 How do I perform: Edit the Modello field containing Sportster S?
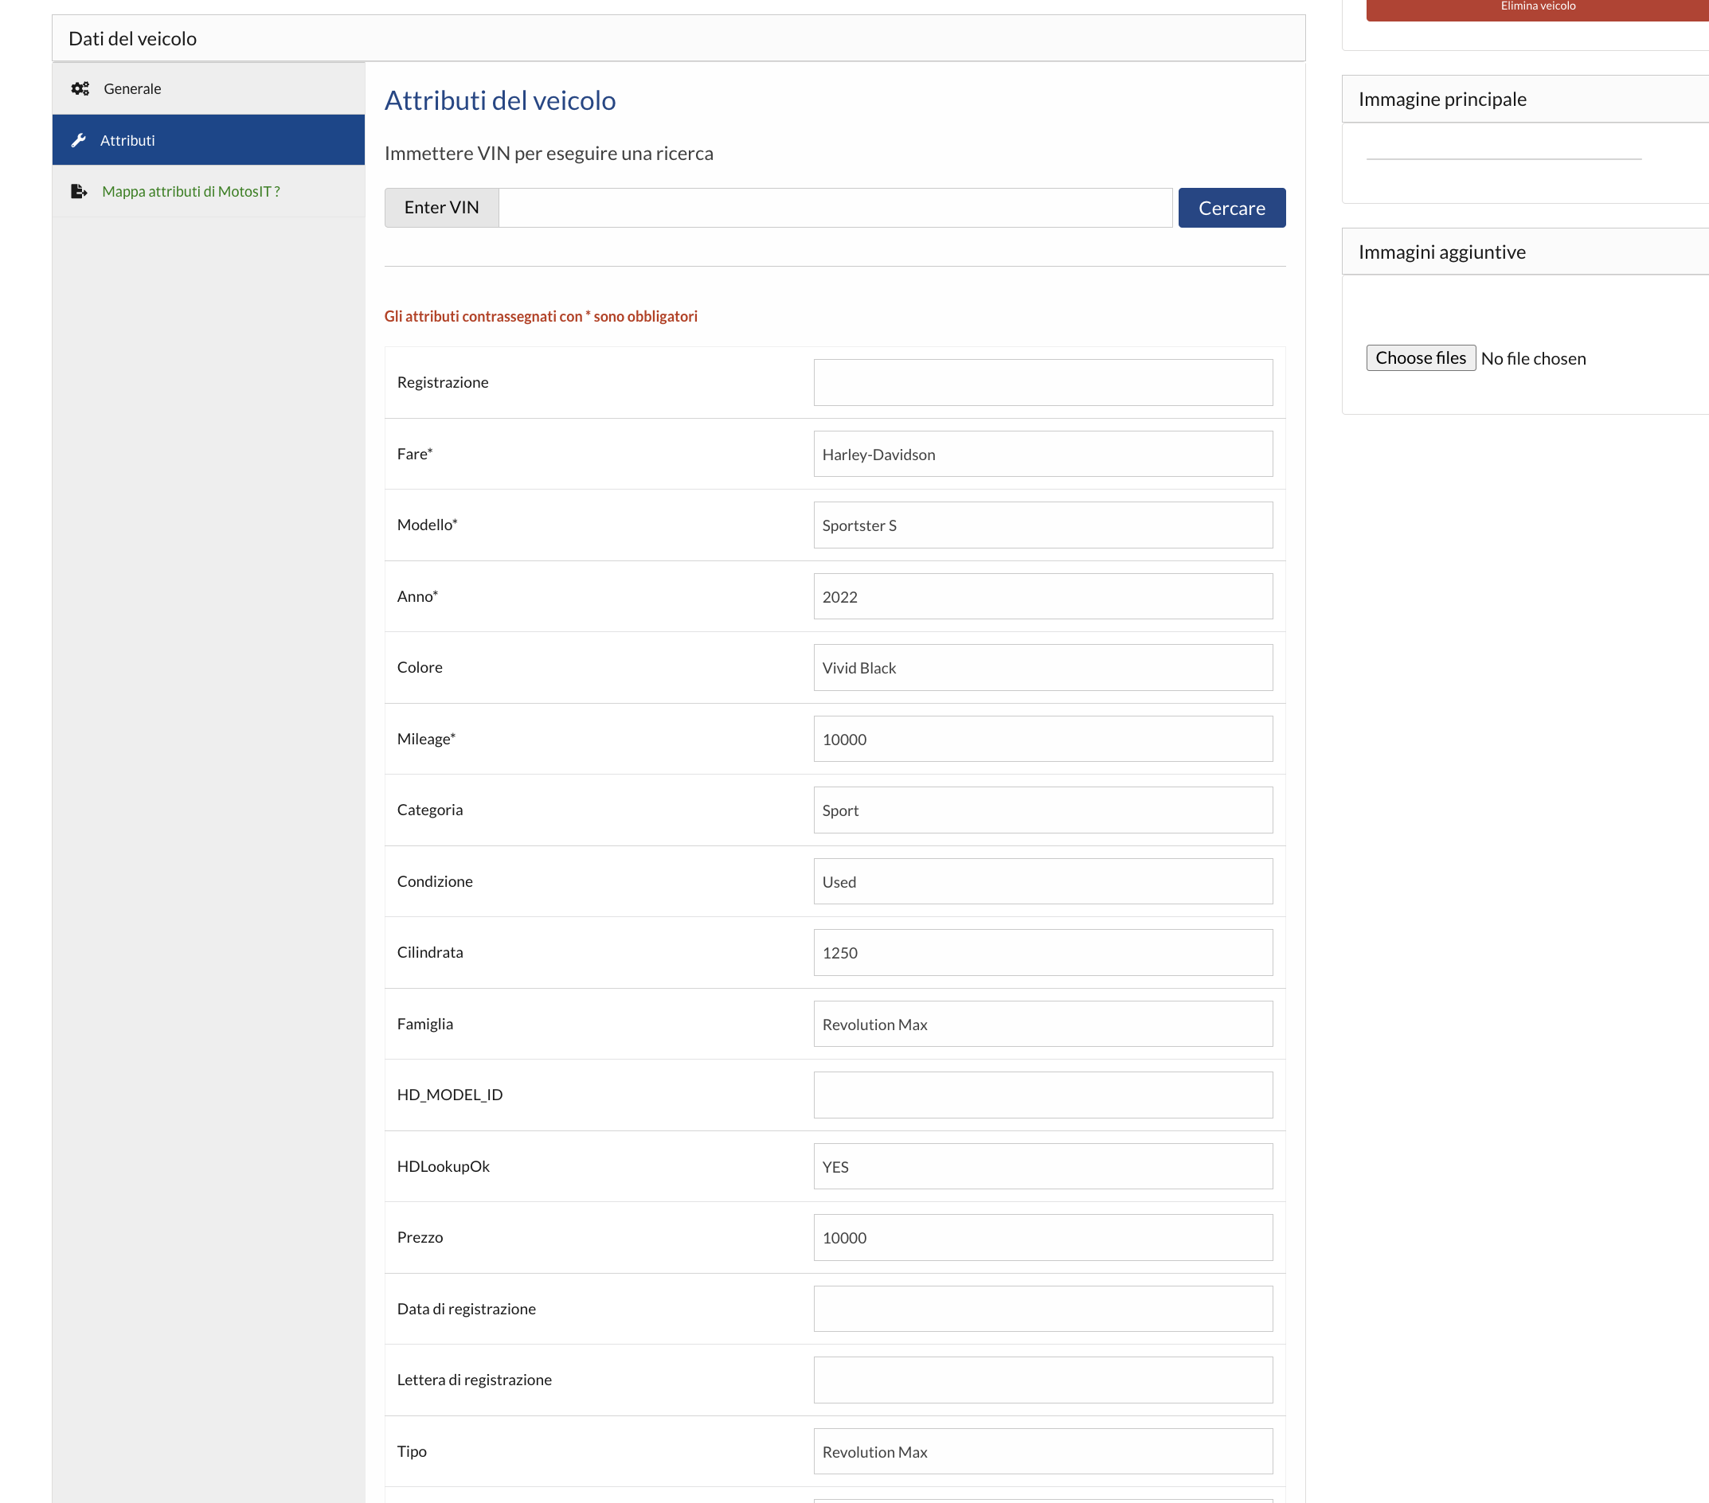[x=1042, y=525]
